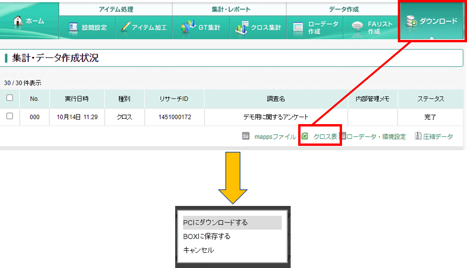Click the 内部管理メモ column header

pyautogui.click(x=372, y=99)
